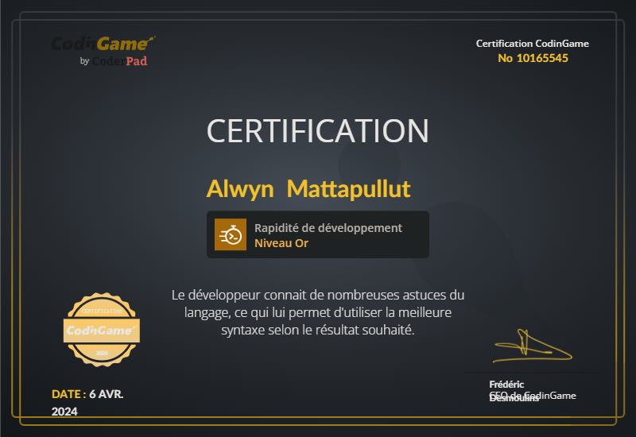Image resolution: width=636 pixels, height=437 pixels.
Task: Click the 'DATE :' label
Action: [68, 393]
